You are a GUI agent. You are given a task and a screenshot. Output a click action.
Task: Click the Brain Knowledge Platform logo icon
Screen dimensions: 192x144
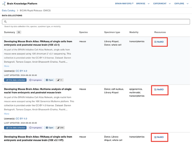pos(4,3)
